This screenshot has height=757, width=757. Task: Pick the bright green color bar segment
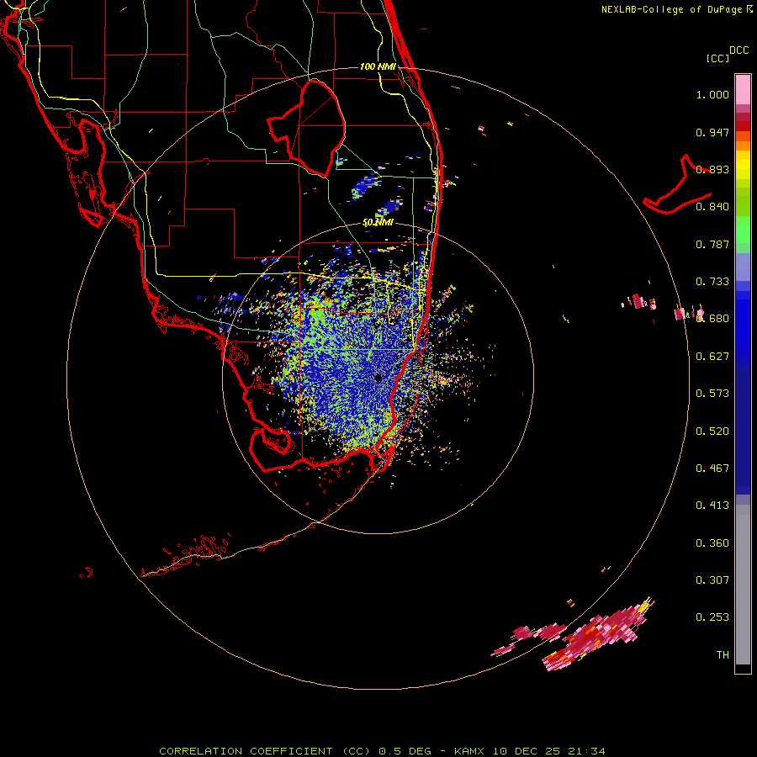(743, 230)
